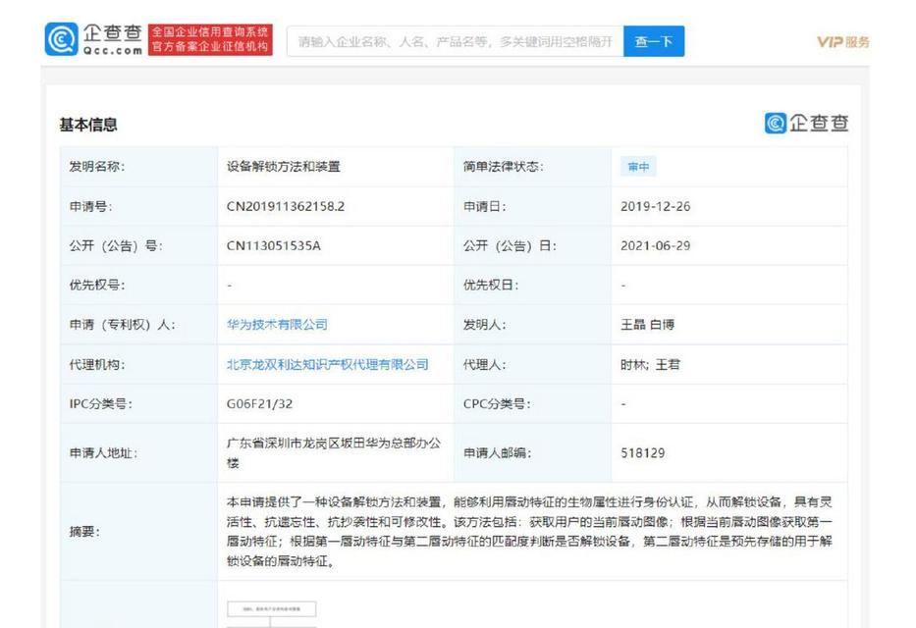The height and width of the screenshot is (628, 916).
Task: Select the IPC classification G06F21/32
Action: [259, 404]
